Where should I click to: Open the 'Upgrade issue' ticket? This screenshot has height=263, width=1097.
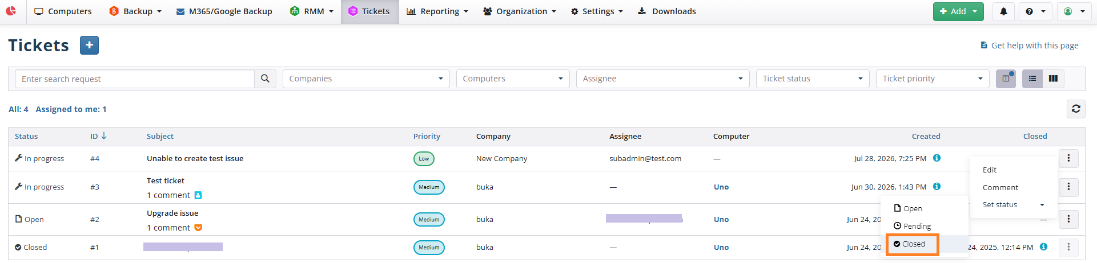[172, 213]
